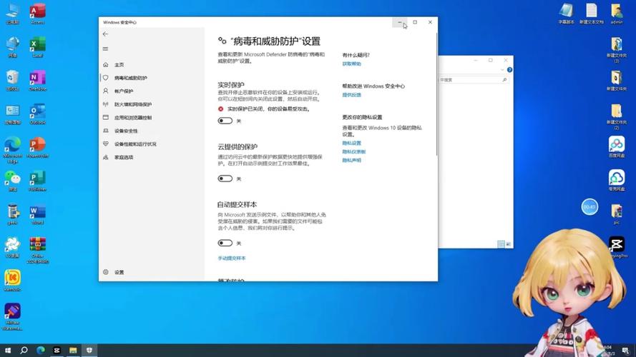This screenshot has width=636, height=357.
Task: Select the WeChat desktop icon
Action: [x=13, y=181]
